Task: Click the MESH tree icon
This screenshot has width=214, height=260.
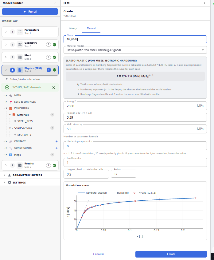Action: [x=11, y=96]
